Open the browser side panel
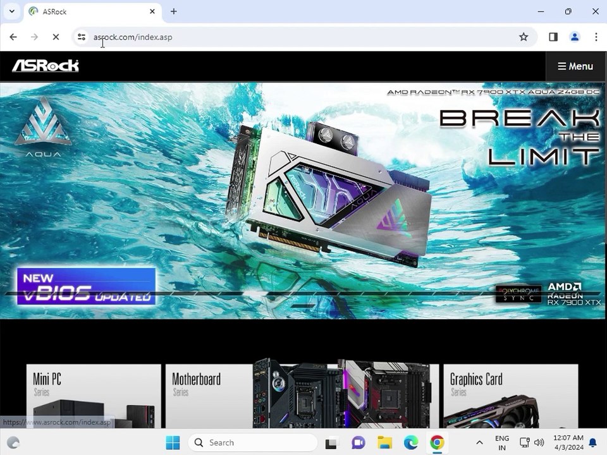607x455 pixels. point(553,37)
